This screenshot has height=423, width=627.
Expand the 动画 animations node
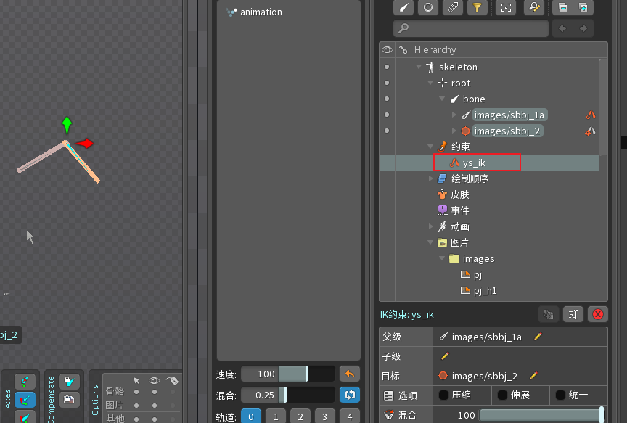(431, 226)
